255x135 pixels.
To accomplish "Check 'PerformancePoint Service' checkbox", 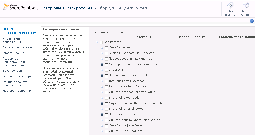I will click(x=106, y=87).
